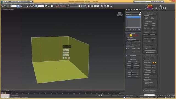Viewport: 176px width, 99px height.
Task: Expand the Subdivision Displacement rollout
Action: click(x=150, y=90)
